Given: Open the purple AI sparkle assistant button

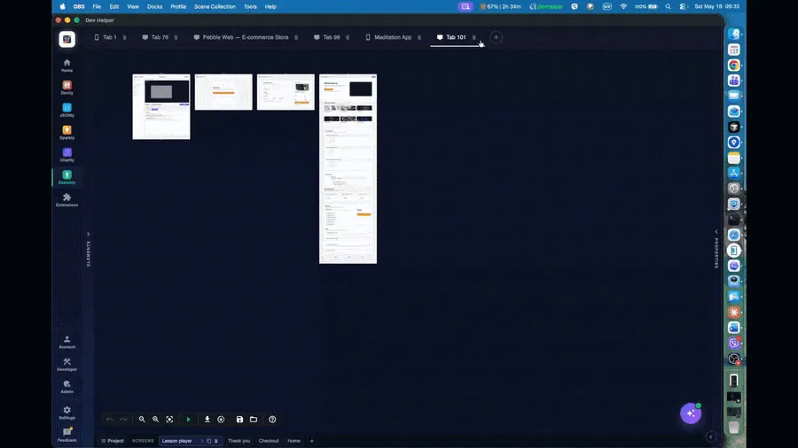Looking at the screenshot, I should pos(691,413).
